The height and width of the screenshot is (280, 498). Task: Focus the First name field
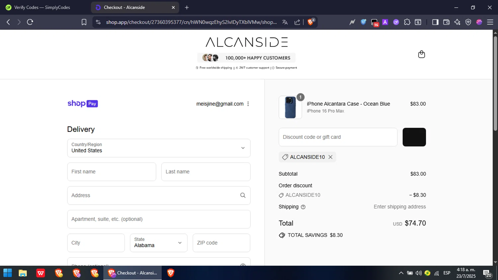pyautogui.click(x=112, y=172)
